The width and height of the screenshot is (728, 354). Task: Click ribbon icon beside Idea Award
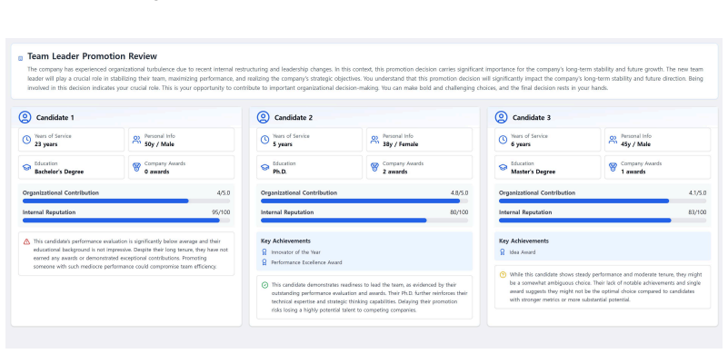503,252
